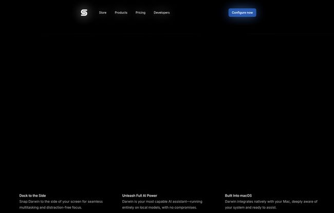Open the Products nav item
The image size is (334, 213).
121,12
